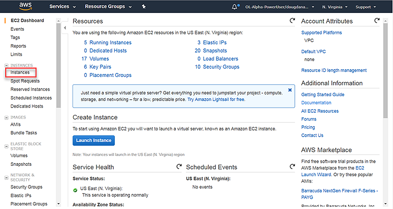Open Security Groups in the sidebar
Screen dimensions: 393x209
[26, 187]
